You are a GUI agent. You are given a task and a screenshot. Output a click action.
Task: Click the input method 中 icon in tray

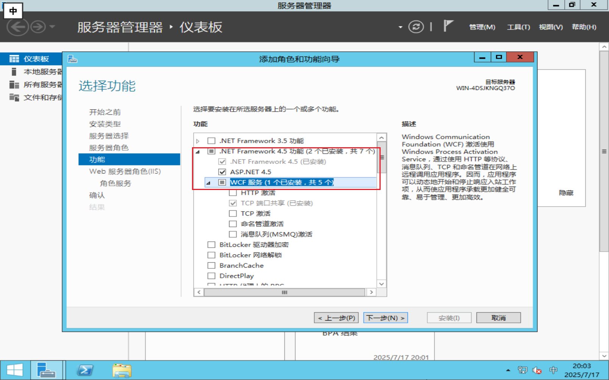click(554, 370)
